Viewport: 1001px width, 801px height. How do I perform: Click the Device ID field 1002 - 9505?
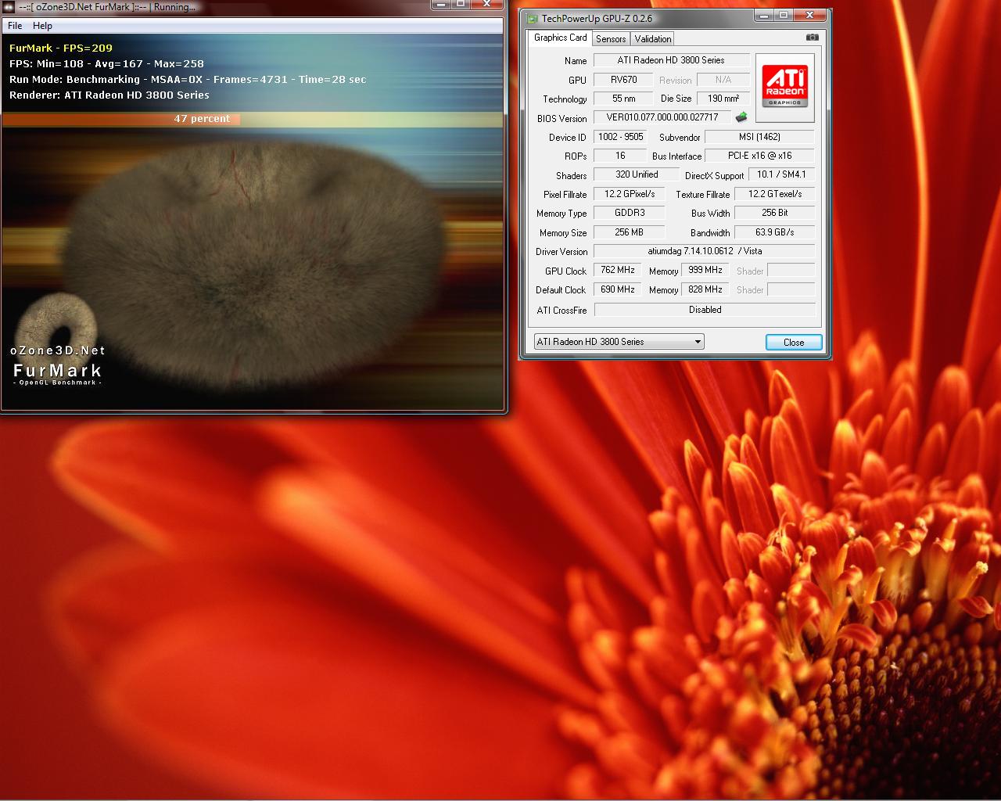tap(621, 137)
